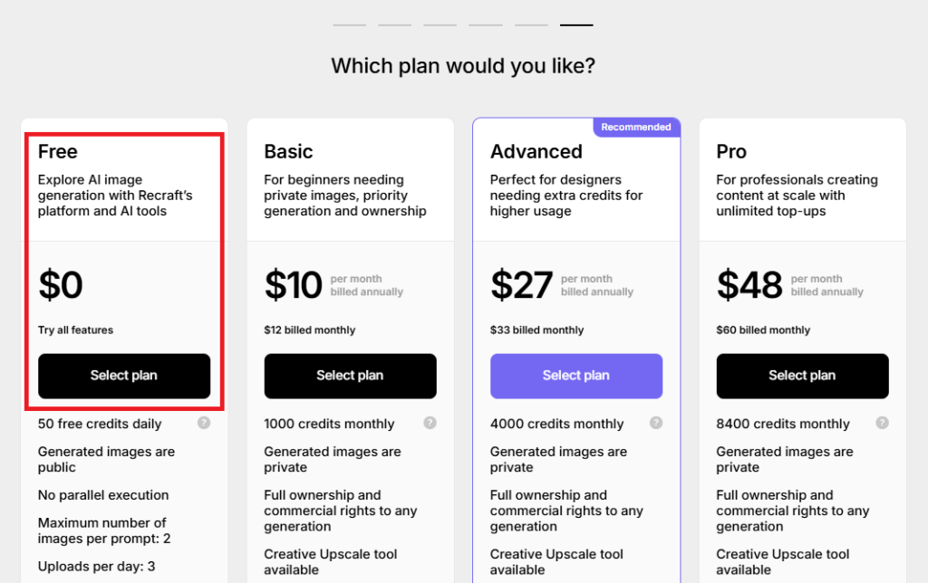Viewport: 928px width, 583px height.
Task: Go to the third progress step indicator
Action: pyautogui.click(x=440, y=24)
